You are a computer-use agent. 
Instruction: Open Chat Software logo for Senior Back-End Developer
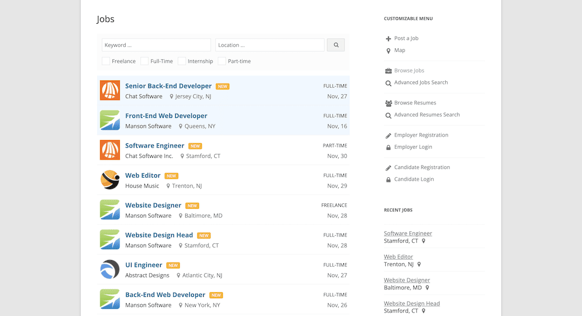pos(110,91)
